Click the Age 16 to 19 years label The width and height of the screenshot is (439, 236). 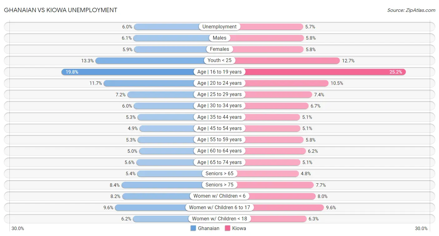coord(219,72)
